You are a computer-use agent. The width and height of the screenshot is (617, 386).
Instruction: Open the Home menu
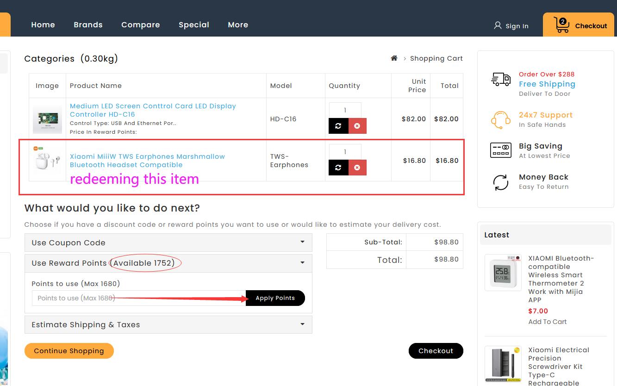point(43,25)
